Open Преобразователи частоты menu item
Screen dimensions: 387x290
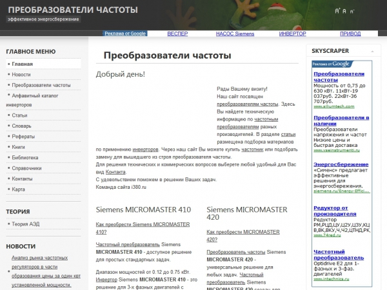point(43,85)
